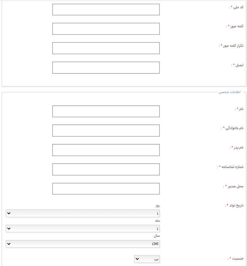Focus the place of issue (محل صدور) field
This screenshot has height=266, width=247.
[x=106, y=189]
